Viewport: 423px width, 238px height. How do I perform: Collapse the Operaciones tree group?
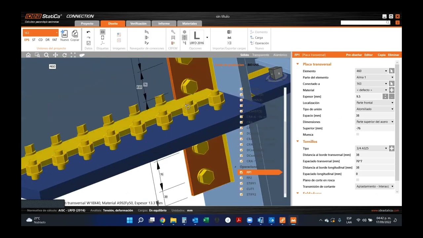tap(236, 167)
